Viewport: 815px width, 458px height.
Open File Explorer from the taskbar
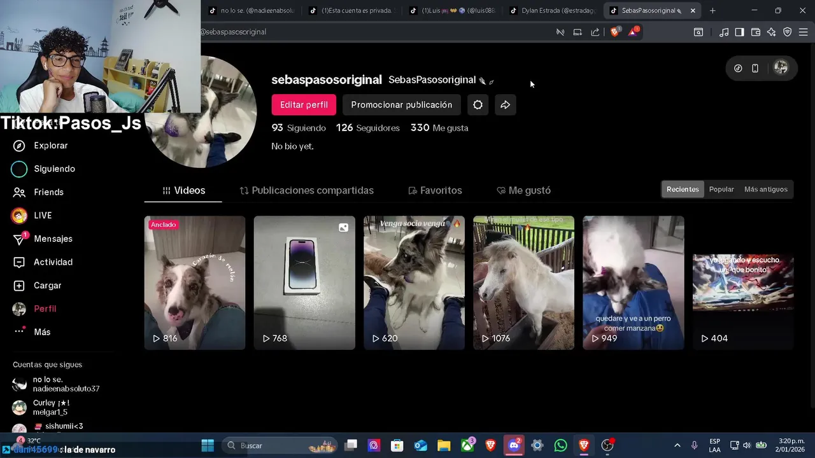click(x=444, y=445)
